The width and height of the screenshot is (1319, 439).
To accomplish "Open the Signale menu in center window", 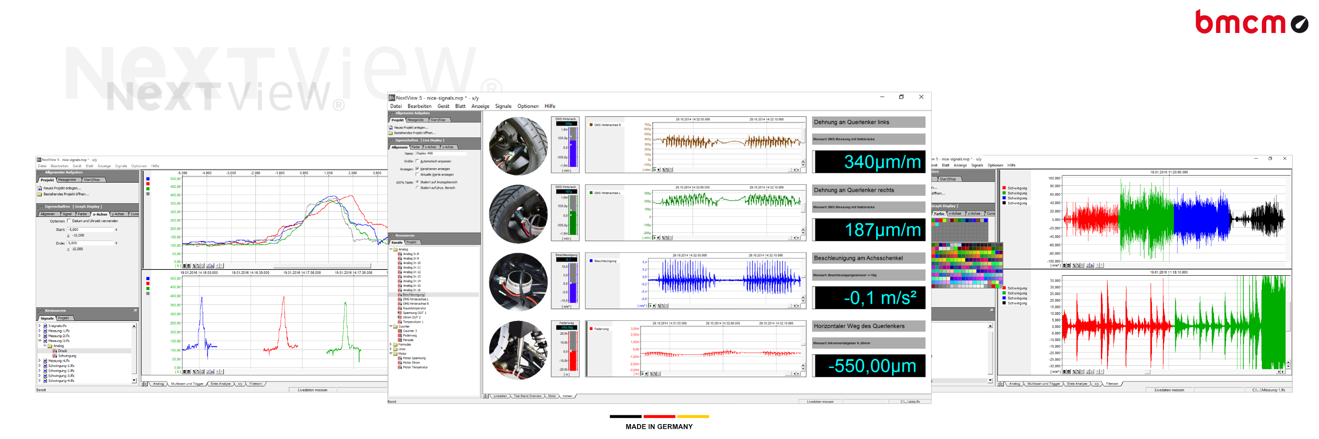I will pos(503,106).
